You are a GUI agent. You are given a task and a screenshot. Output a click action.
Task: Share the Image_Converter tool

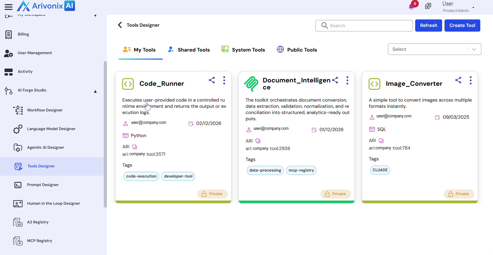(x=458, y=80)
